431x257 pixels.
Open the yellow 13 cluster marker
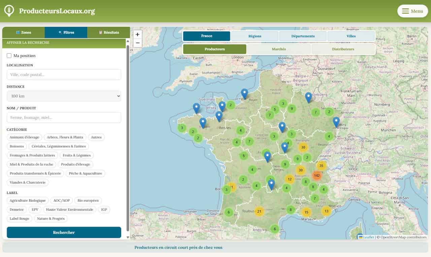coord(326,211)
